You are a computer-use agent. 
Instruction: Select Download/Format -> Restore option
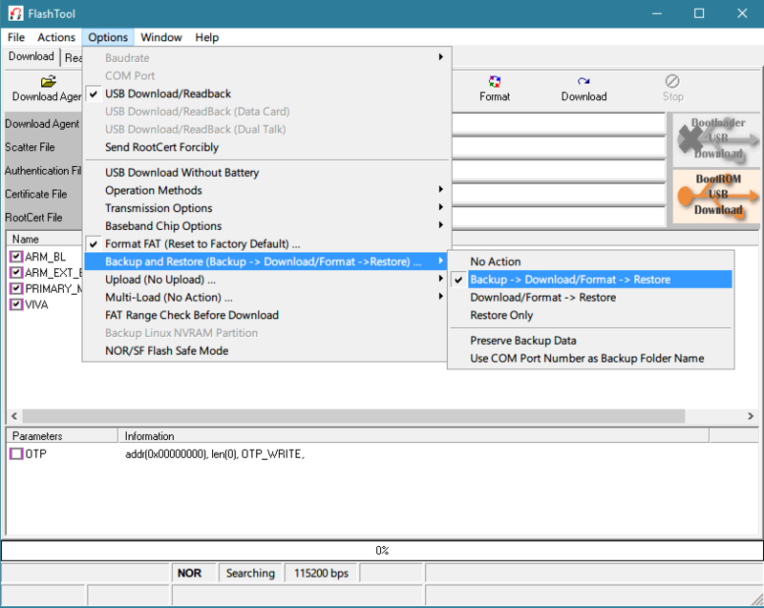point(591,298)
